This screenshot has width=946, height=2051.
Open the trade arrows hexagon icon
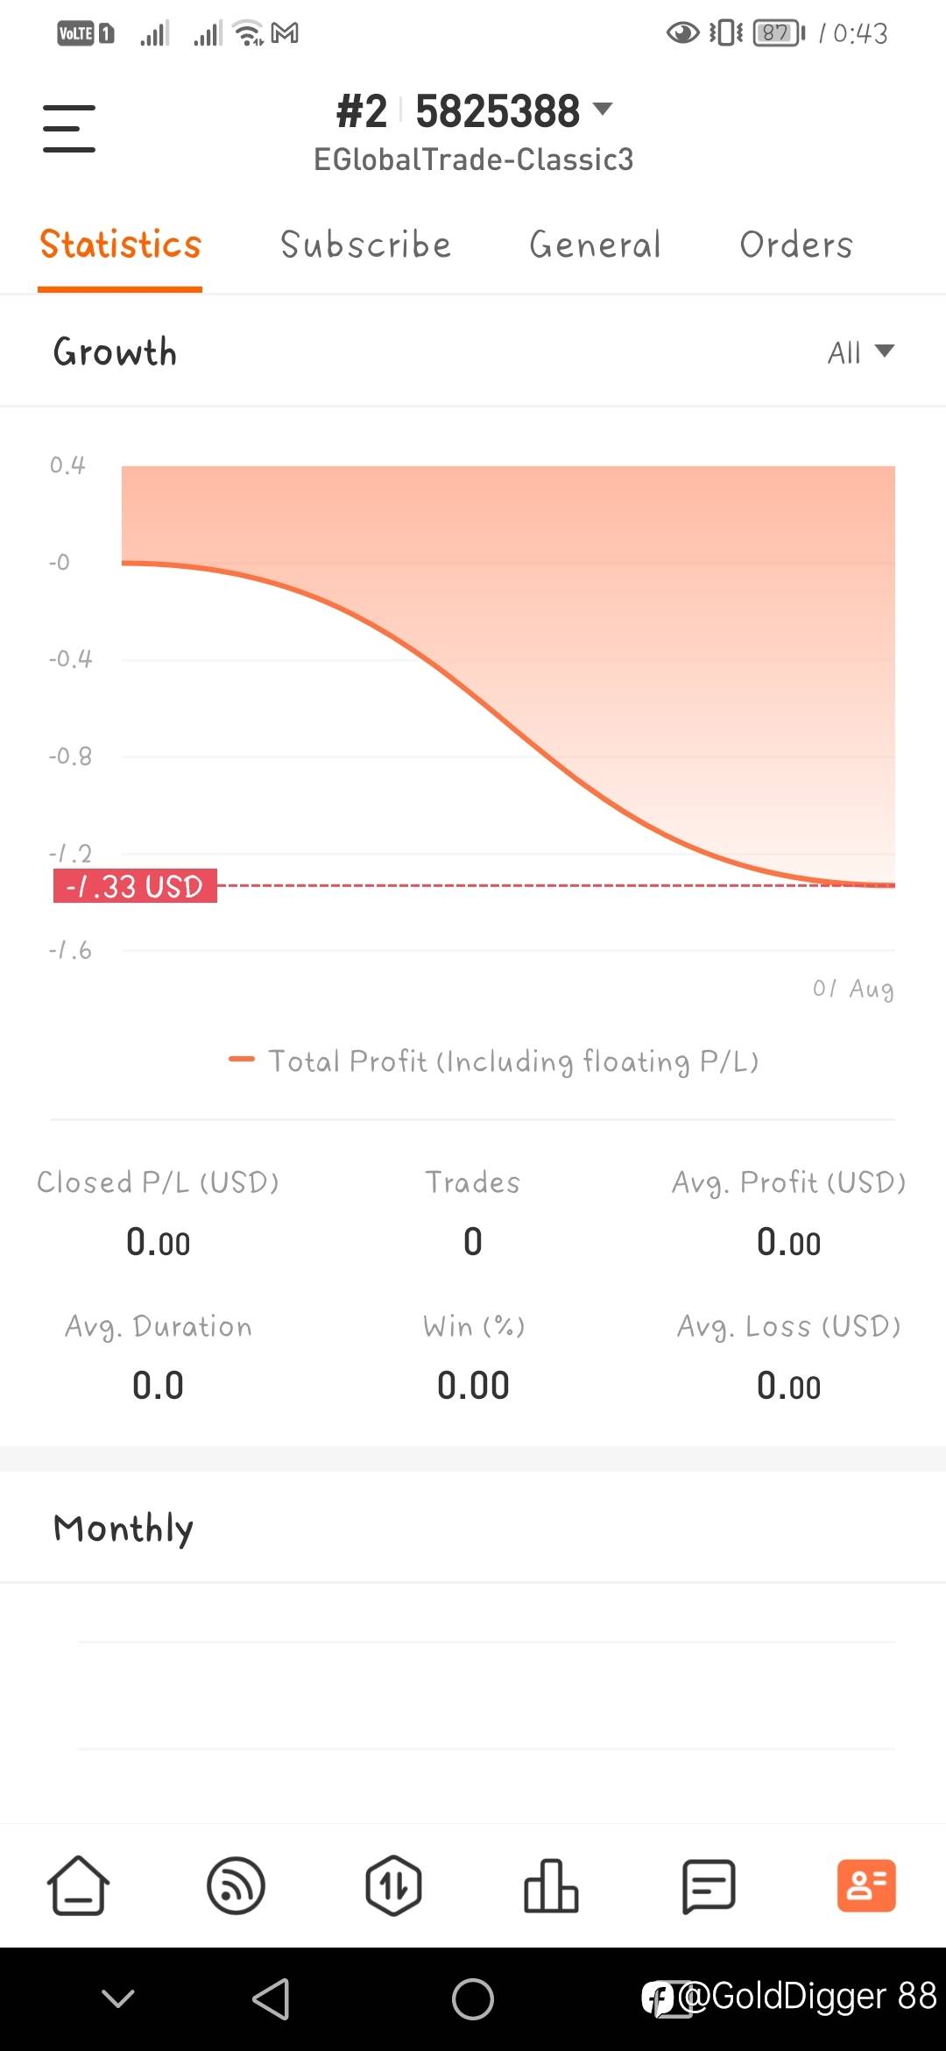[393, 1885]
